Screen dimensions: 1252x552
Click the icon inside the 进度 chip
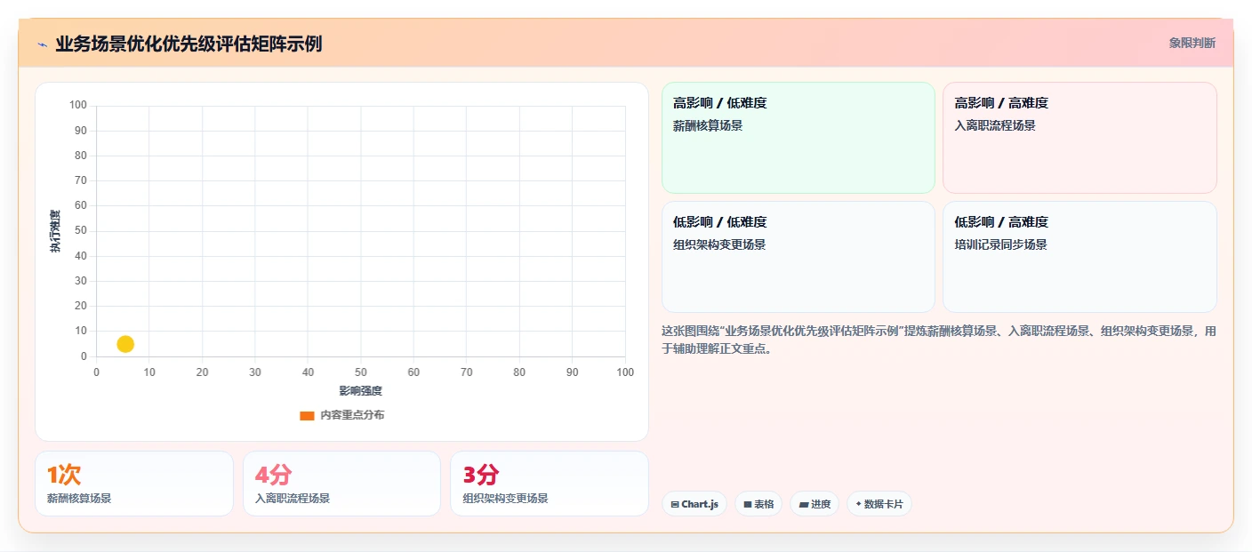pos(804,505)
